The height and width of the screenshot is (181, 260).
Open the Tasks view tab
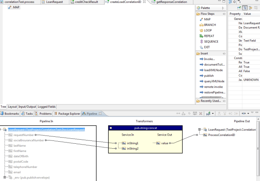[27, 113]
